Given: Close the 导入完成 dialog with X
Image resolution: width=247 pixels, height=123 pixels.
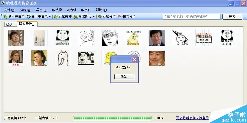Looking at the screenshot, I should 134,59.
